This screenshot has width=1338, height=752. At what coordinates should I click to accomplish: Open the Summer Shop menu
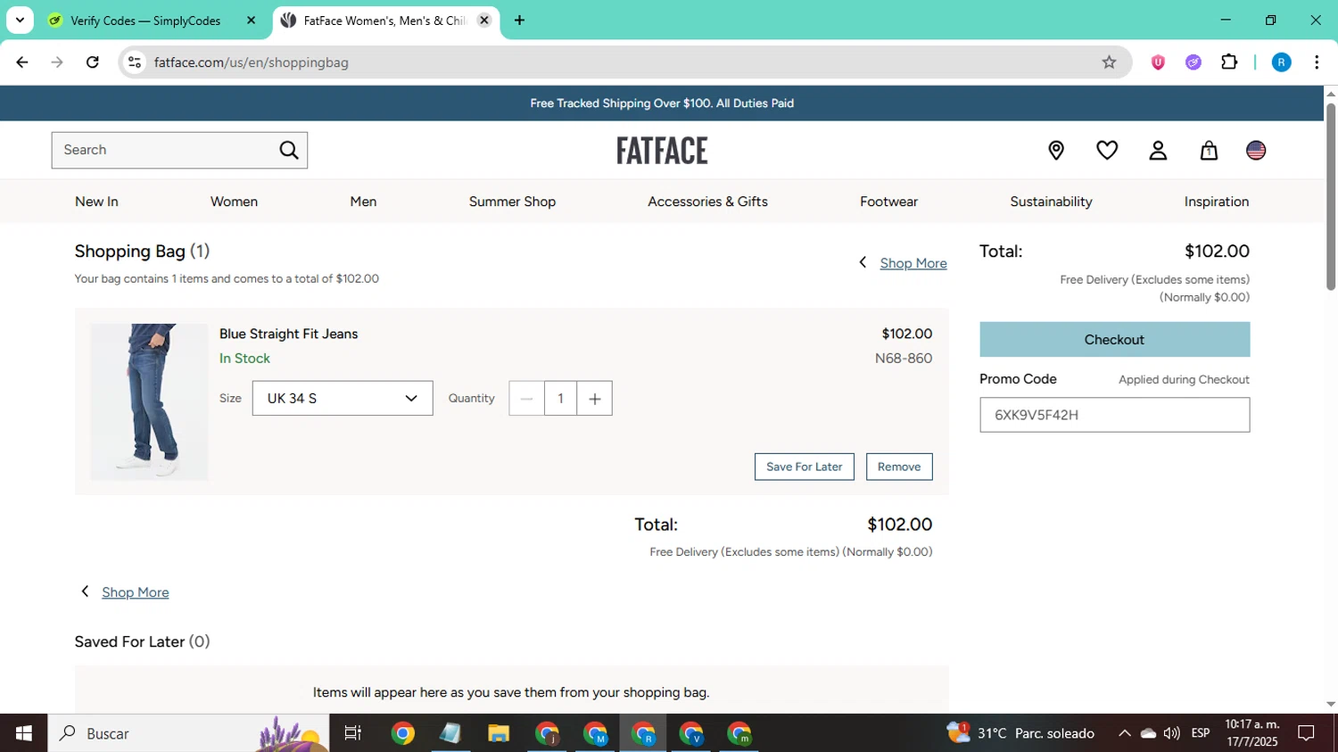[512, 202]
